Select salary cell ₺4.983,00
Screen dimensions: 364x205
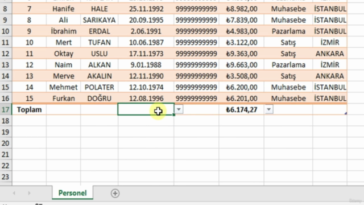241,31
